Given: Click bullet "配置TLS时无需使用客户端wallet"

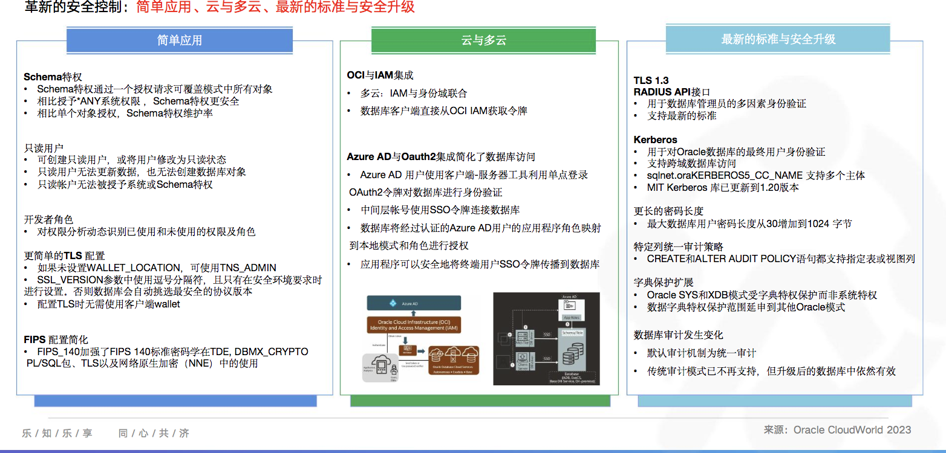Looking at the screenshot, I should (x=108, y=304).
